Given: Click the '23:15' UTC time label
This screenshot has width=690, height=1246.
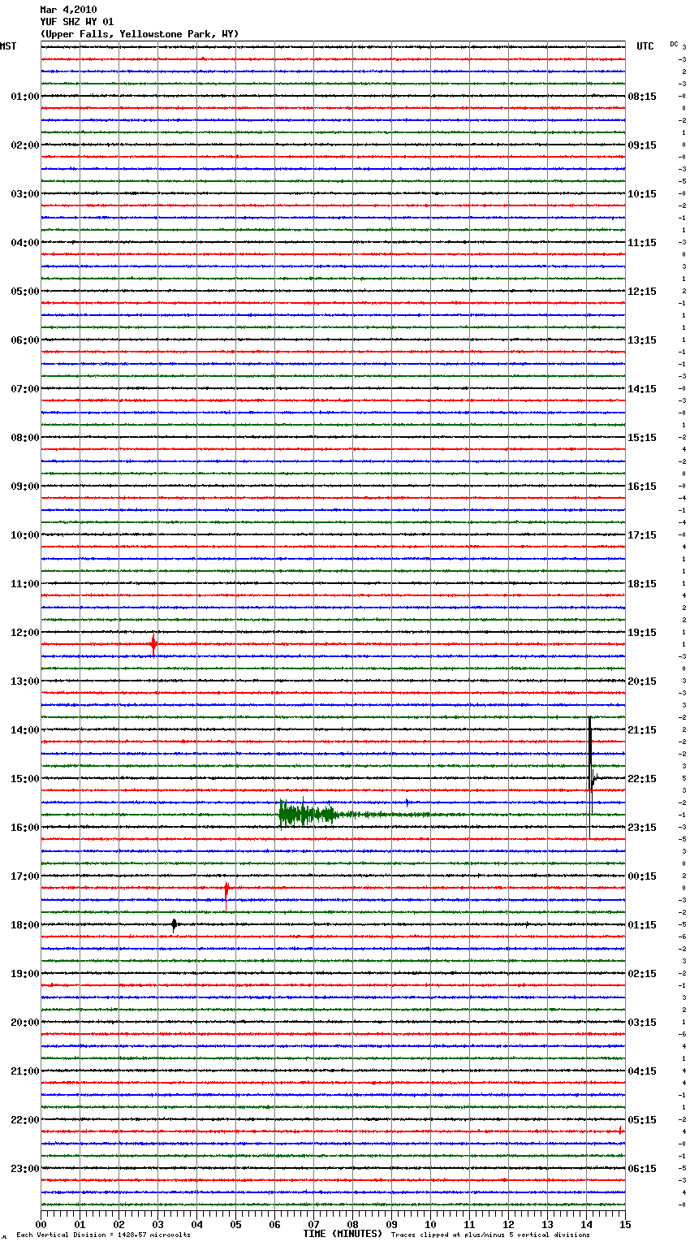Looking at the screenshot, I should pyautogui.click(x=642, y=828).
